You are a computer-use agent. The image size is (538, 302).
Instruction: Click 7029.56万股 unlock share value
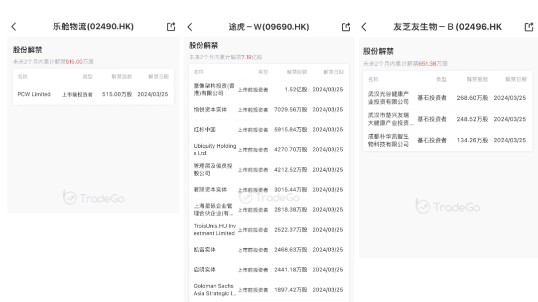(290, 109)
